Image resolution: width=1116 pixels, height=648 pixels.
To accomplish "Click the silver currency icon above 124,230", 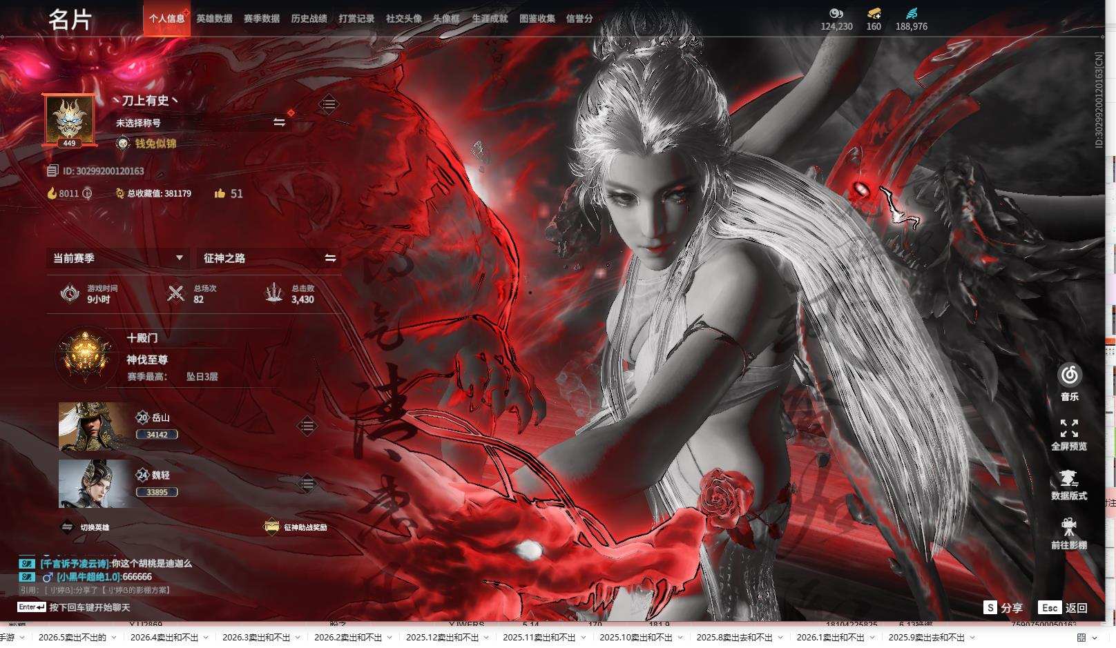I will click(x=836, y=13).
